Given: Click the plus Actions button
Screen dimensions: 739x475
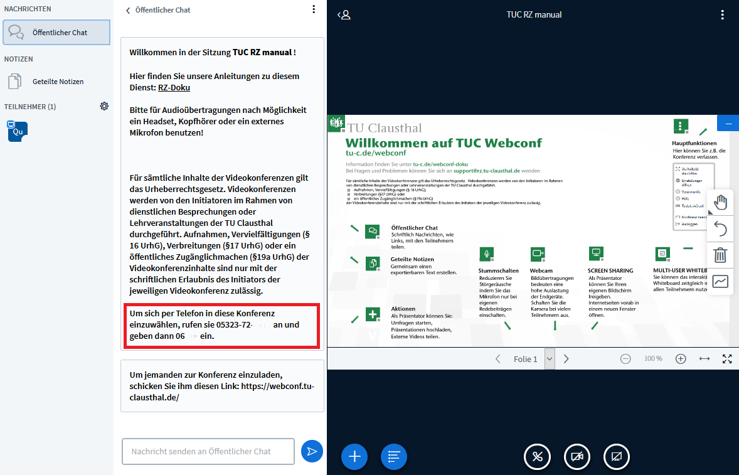Looking at the screenshot, I should point(354,456).
